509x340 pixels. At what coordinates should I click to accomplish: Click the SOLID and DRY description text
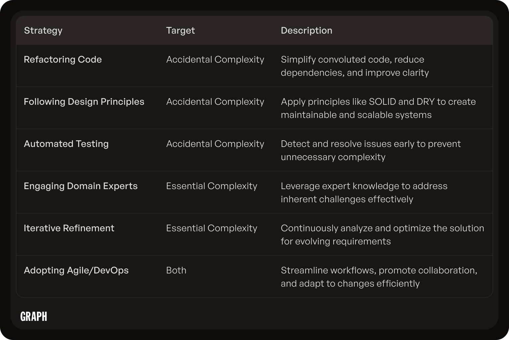(378, 108)
